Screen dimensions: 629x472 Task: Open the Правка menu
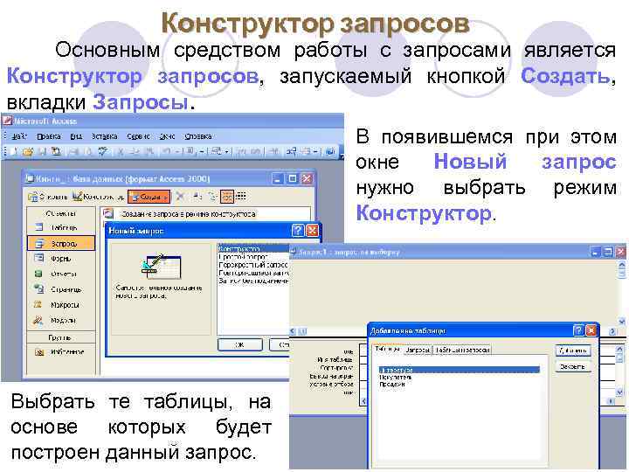click(x=49, y=136)
